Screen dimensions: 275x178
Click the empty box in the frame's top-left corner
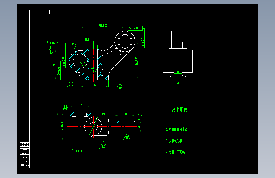tap(40, 12)
